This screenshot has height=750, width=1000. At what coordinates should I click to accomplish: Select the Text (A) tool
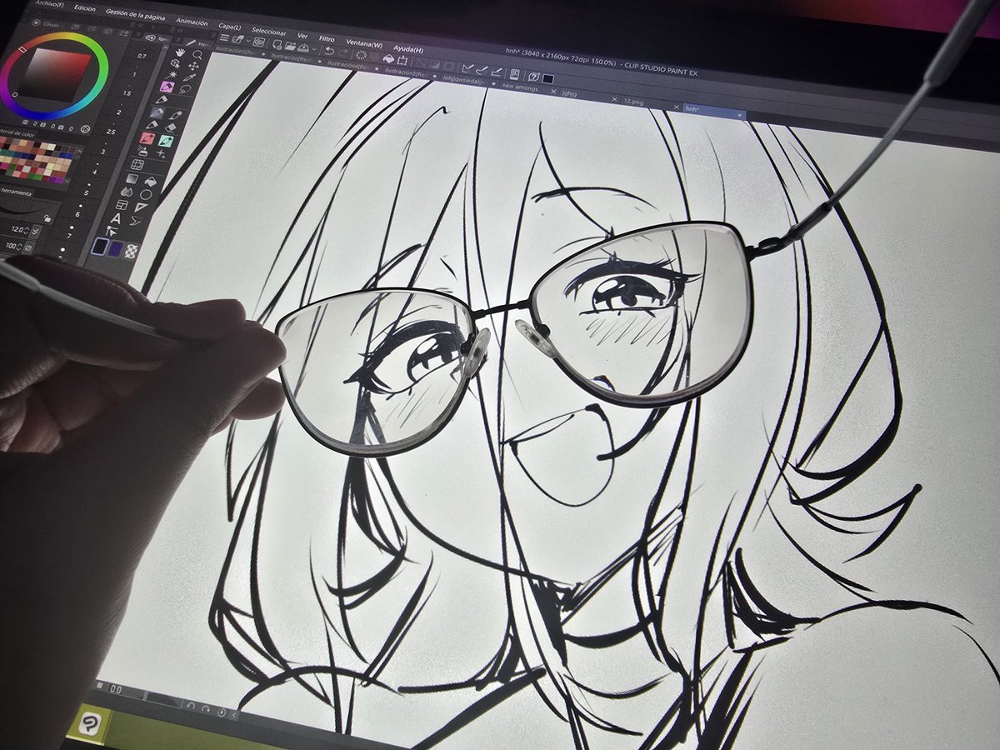tap(116, 218)
